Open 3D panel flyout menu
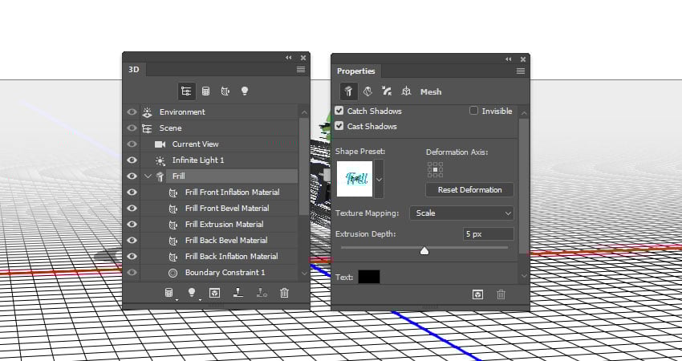Image resolution: width=682 pixels, height=361 pixels. (301, 70)
